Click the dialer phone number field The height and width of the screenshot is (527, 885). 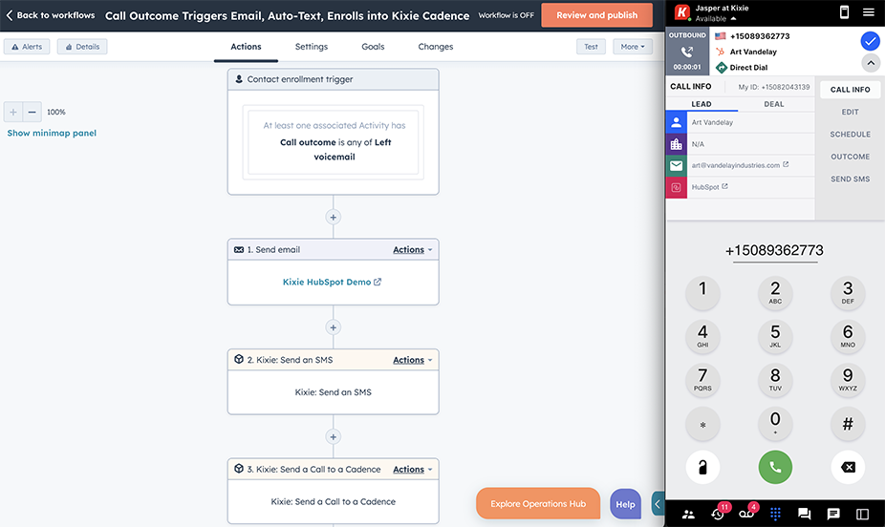774,251
